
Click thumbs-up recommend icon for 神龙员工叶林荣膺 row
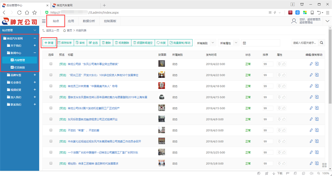coord(284,86)
